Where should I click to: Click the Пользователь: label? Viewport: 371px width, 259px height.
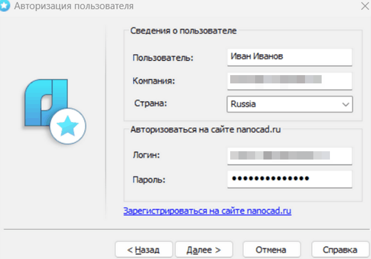[163, 57]
